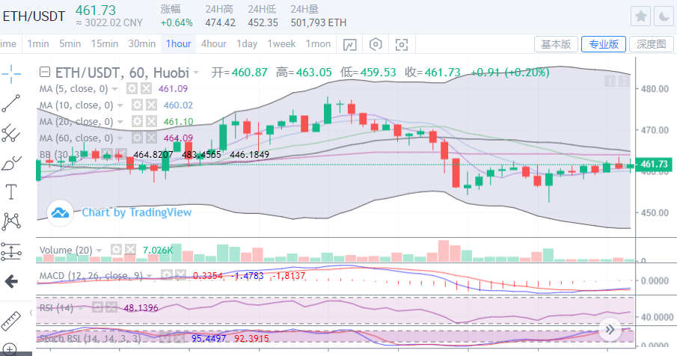The height and width of the screenshot is (356, 677).
Task: Switch to the 1day timeframe
Action: click(x=247, y=43)
